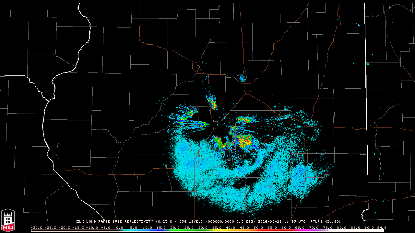The image size is (415, 233).
Task: Click the 0.0 label on reflectivity scale
Action: coord(119,228)
